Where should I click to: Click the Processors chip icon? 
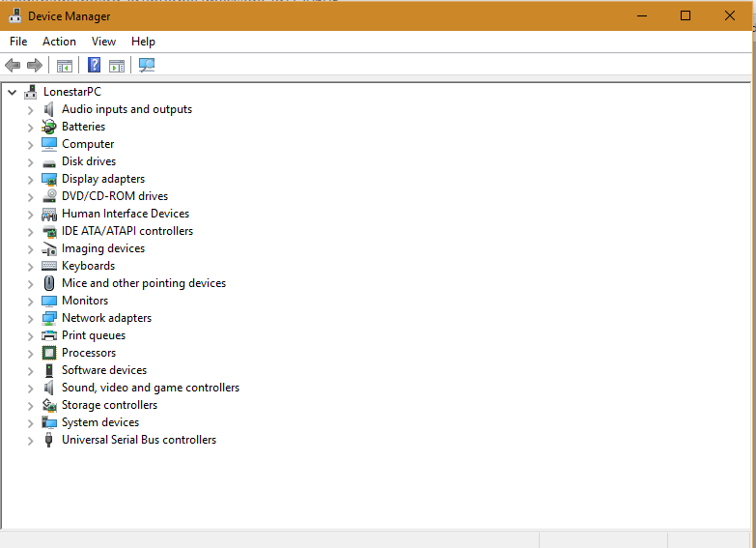pyautogui.click(x=49, y=353)
